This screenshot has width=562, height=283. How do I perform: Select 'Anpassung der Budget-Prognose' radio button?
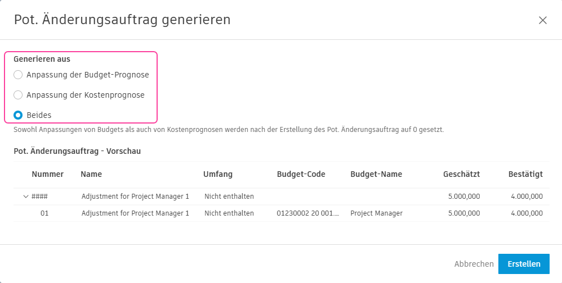pyautogui.click(x=18, y=75)
